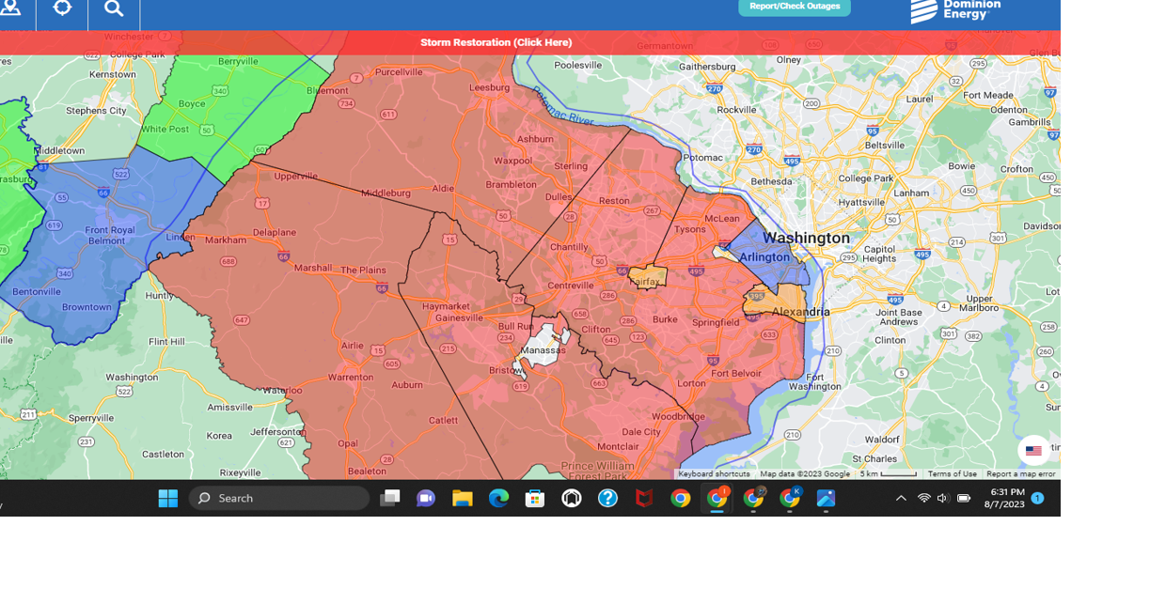The height and width of the screenshot is (603, 1150).
Task: Open the Windows Start menu
Action: (167, 498)
